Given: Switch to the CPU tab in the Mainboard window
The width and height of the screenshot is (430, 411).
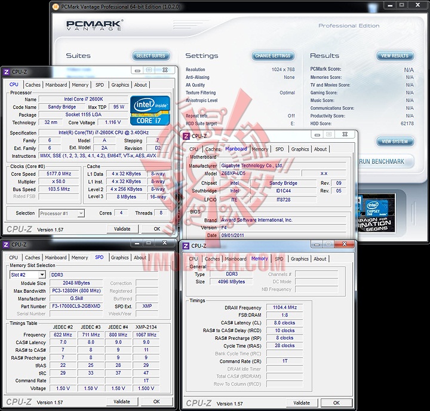Looking at the screenshot, I should (193, 149).
